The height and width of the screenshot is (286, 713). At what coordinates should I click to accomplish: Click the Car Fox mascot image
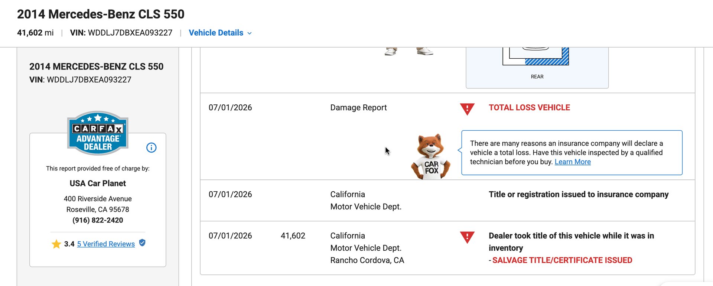pyautogui.click(x=431, y=157)
